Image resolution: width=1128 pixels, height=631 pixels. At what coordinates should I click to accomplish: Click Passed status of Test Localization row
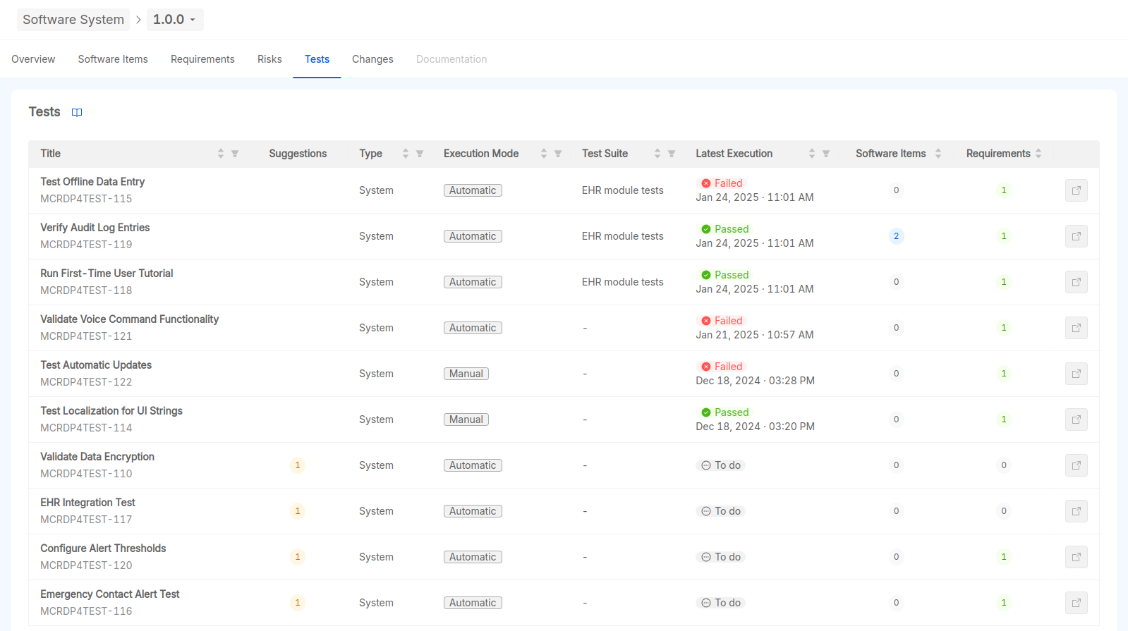tap(724, 412)
